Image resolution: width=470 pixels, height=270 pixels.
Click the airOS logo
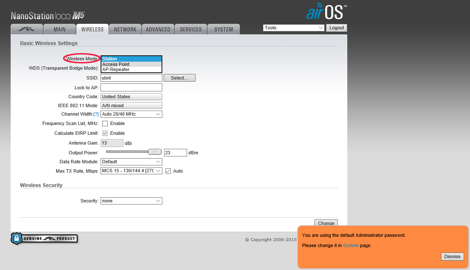326,11
